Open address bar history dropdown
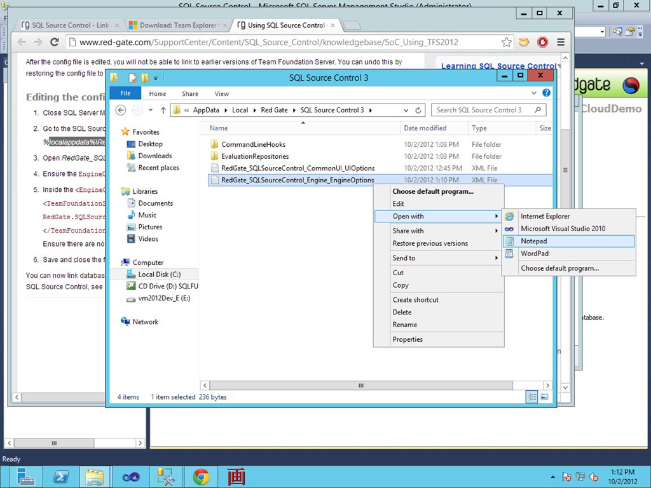 click(406, 111)
